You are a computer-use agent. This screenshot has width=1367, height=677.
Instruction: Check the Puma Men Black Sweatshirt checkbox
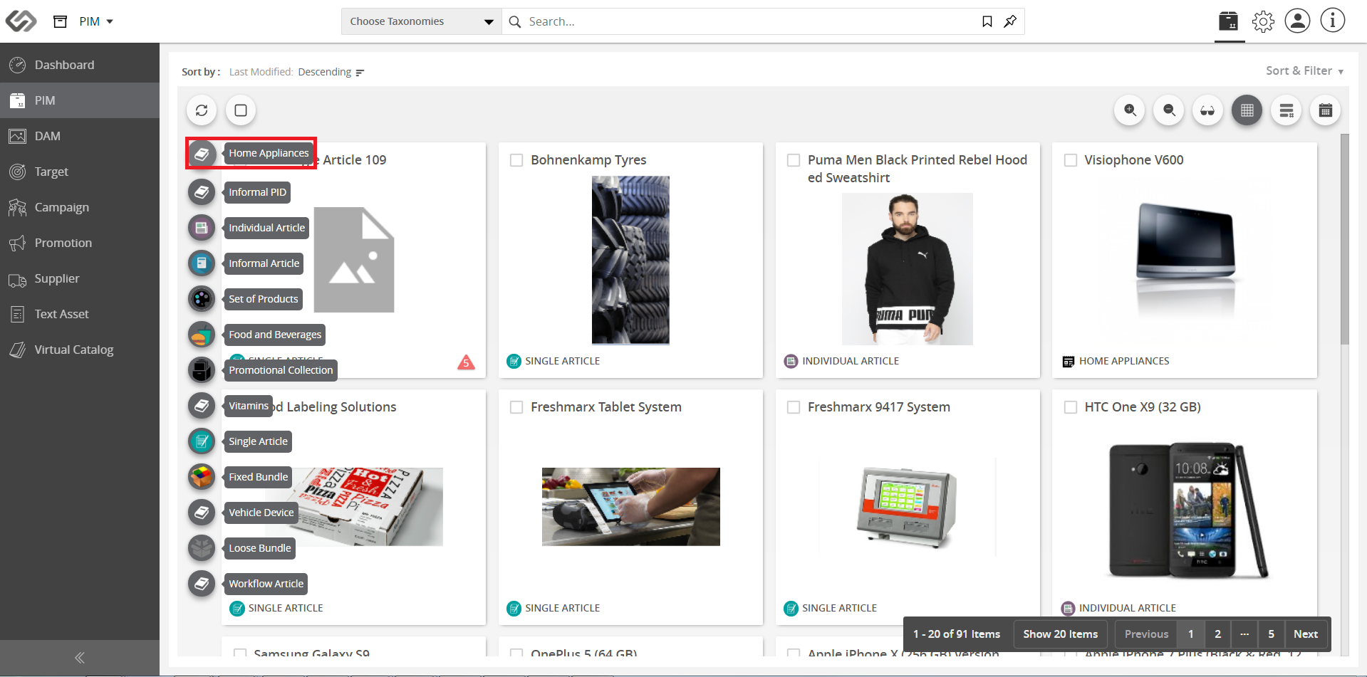pos(794,160)
